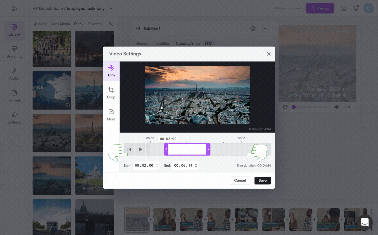Switch to the Stock tab
Screen dimensions: 378x235
[79, 24]
